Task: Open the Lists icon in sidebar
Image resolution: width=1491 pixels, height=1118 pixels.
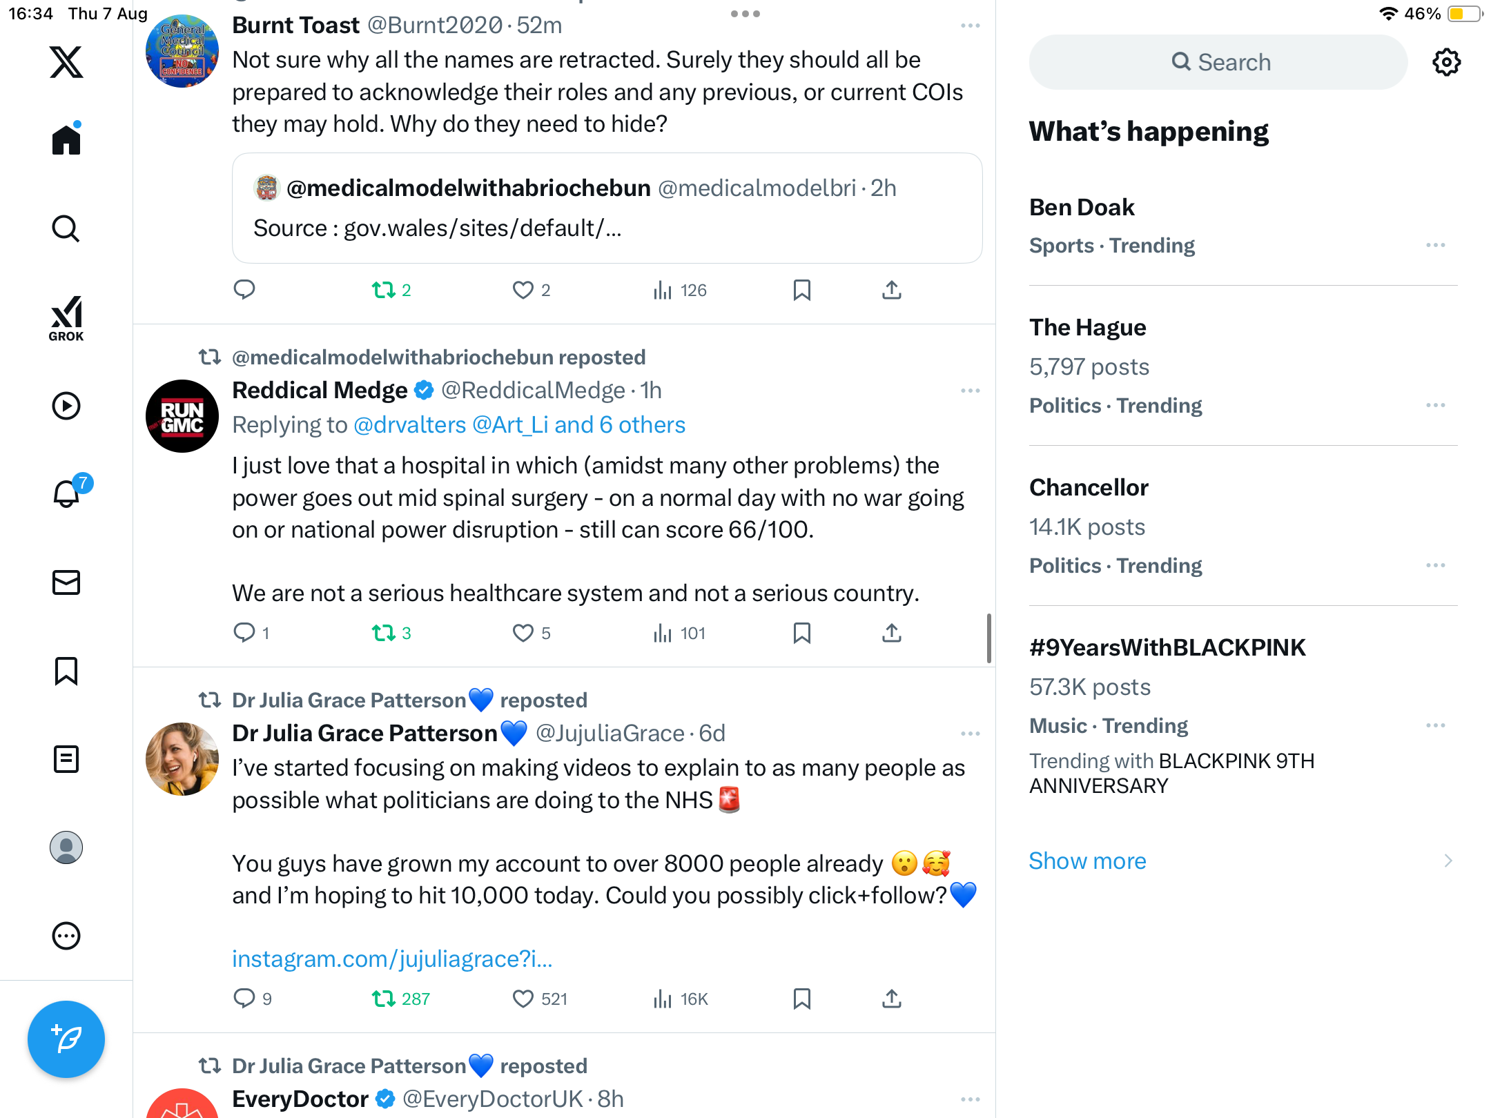Action: pos(66,759)
